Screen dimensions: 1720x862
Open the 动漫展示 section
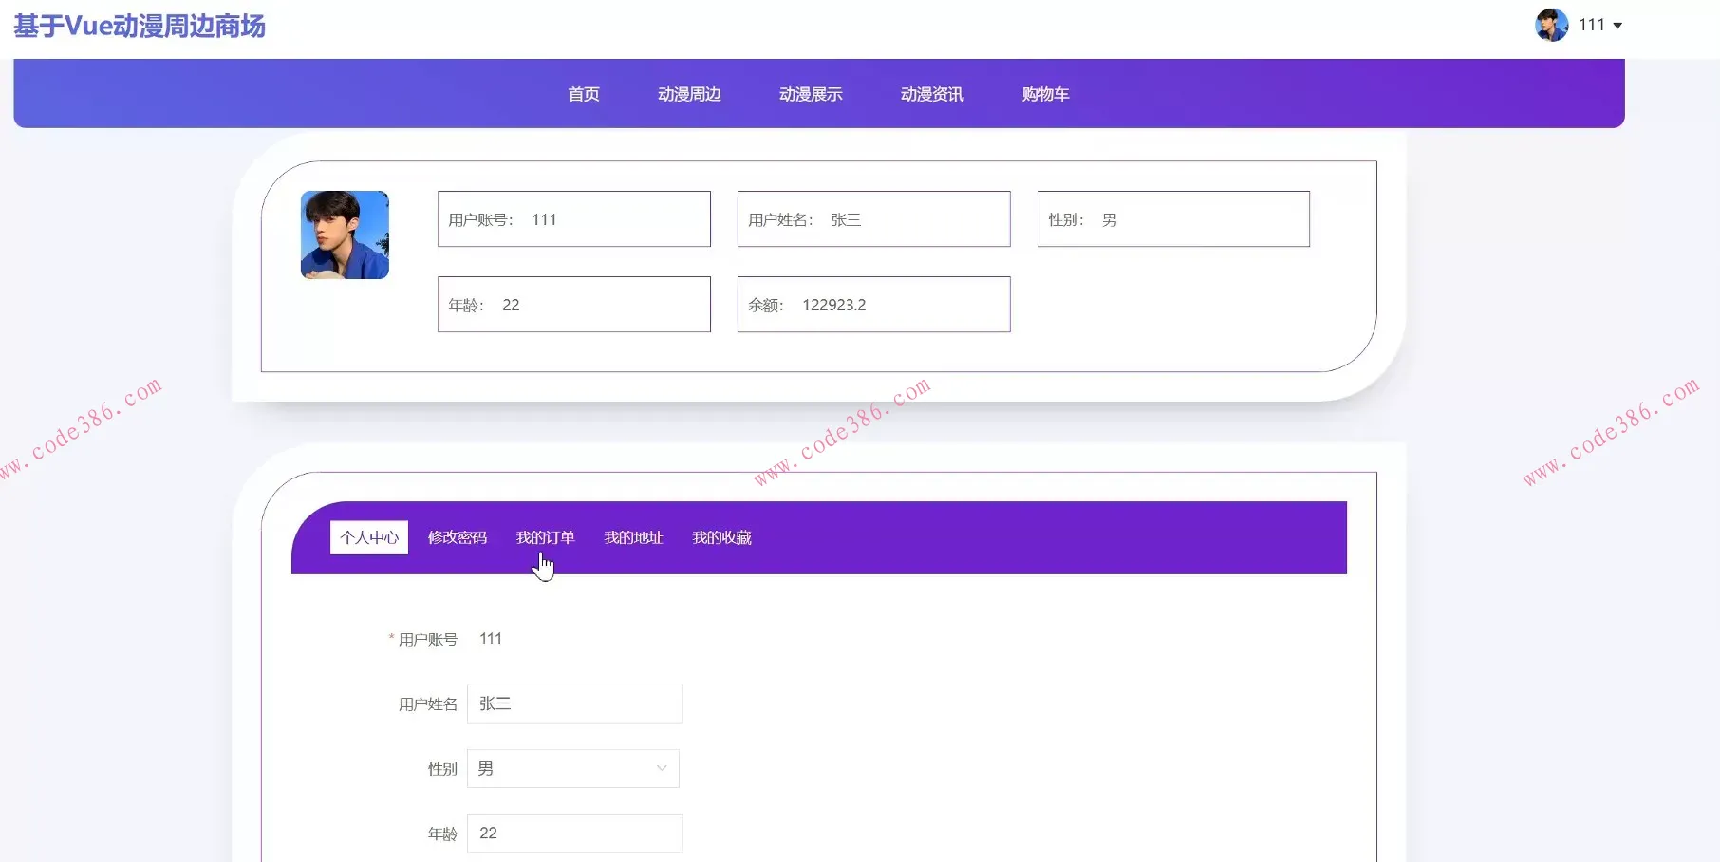[810, 93]
